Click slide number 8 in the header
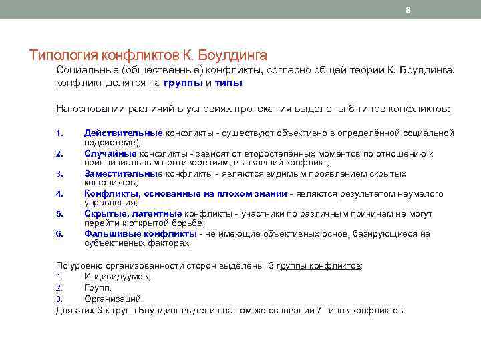This screenshot has width=481, height=360. (408, 10)
